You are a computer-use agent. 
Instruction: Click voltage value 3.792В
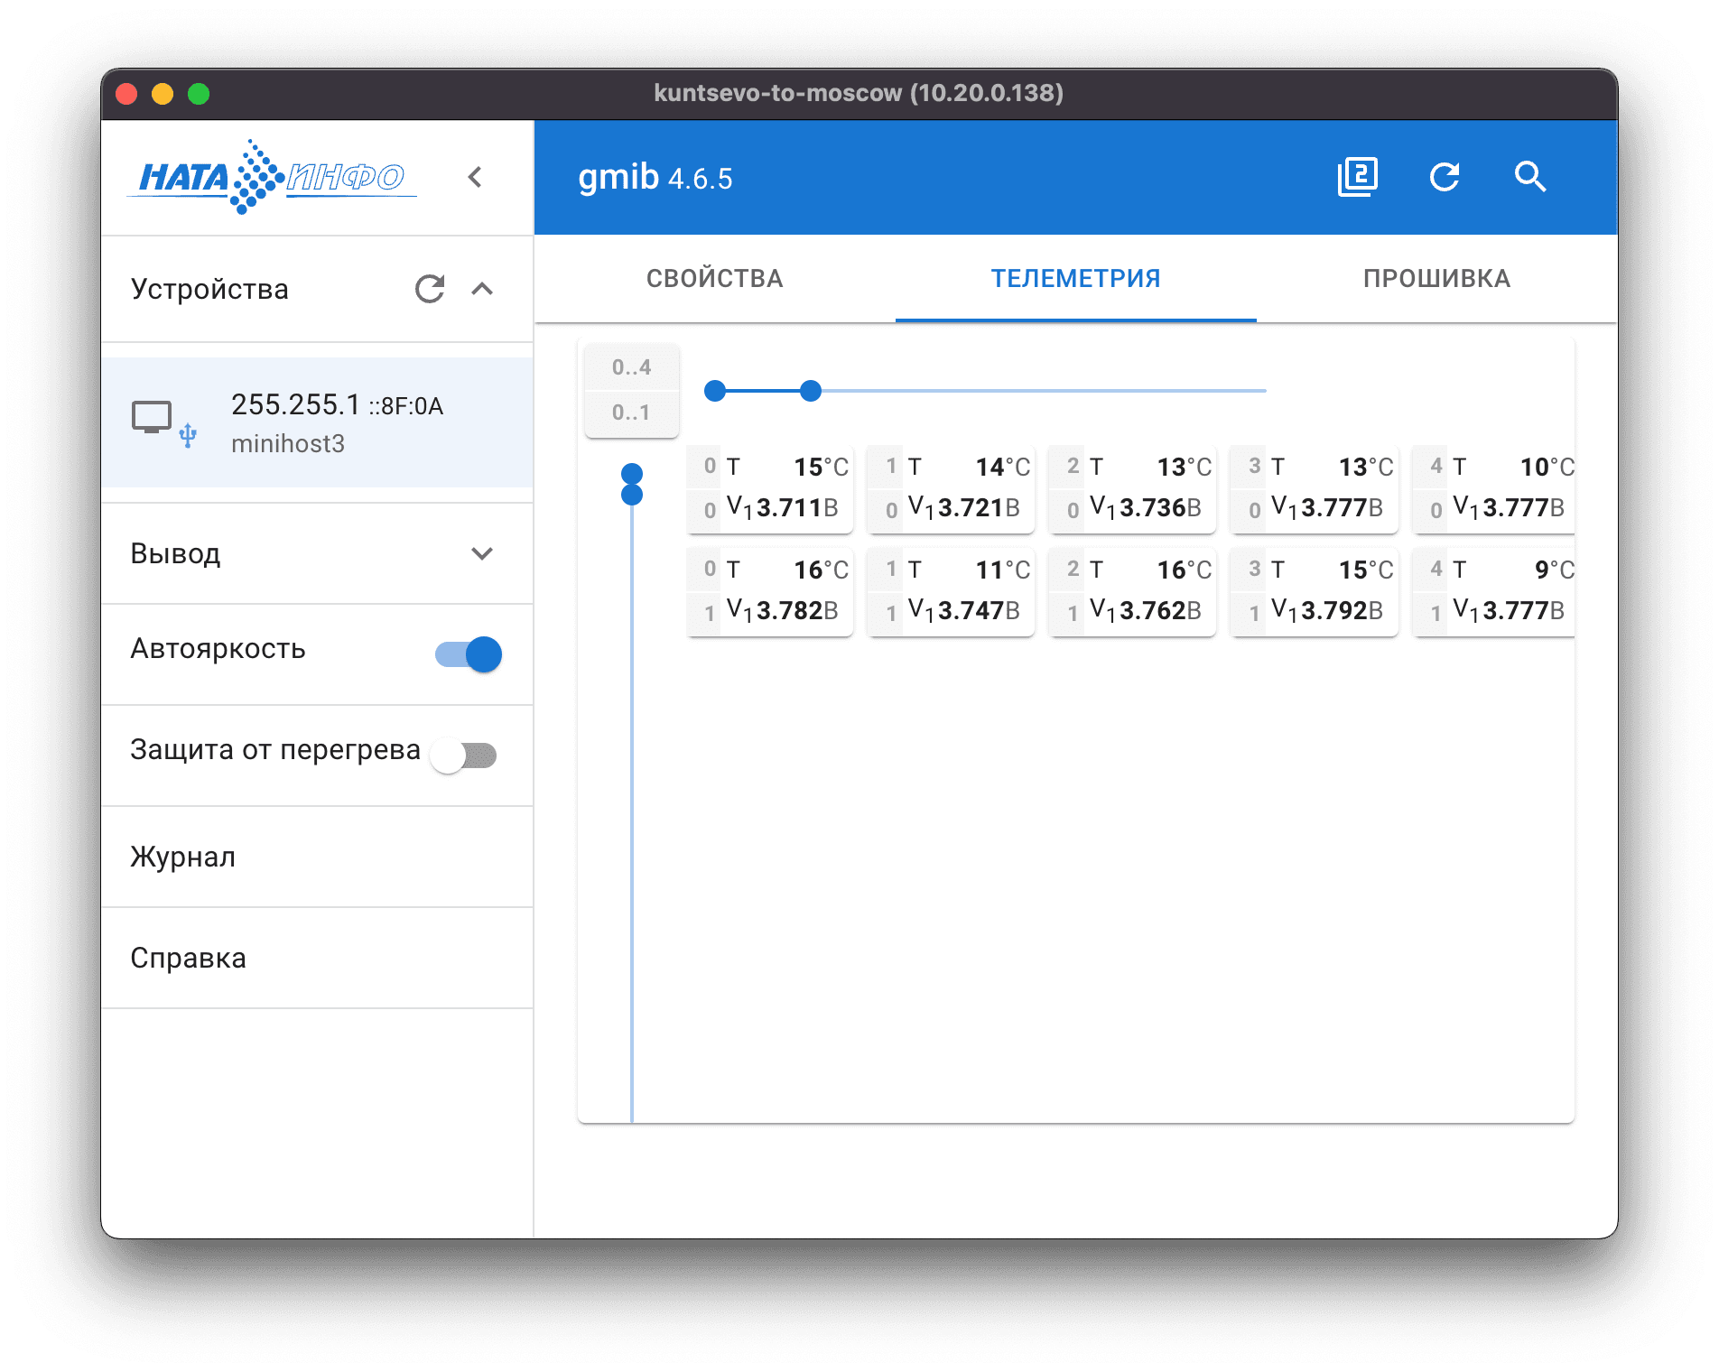click(1342, 610)
